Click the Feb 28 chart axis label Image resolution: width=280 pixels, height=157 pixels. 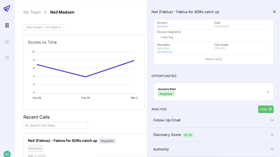37,98
